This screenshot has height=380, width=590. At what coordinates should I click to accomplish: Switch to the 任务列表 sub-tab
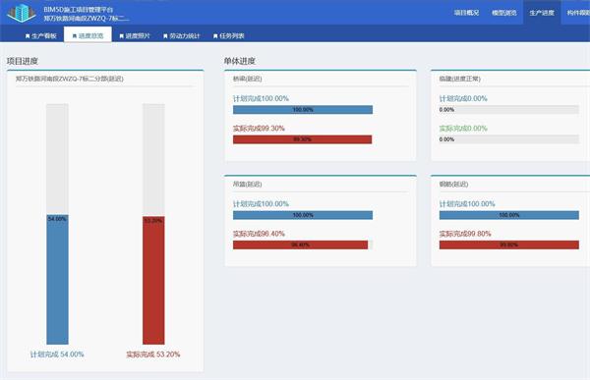tap(229, 35)
